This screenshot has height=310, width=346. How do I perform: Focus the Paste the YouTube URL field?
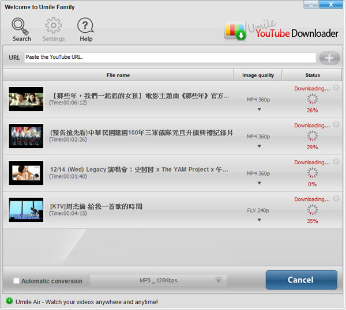coord(170,57)
